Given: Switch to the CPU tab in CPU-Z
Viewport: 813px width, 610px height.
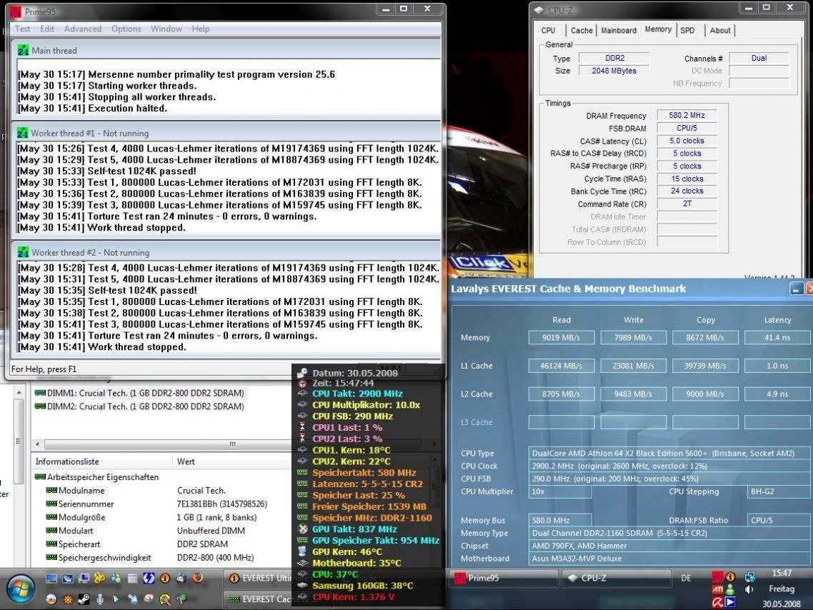Looking at the screenshot, I should pos(548,31).
